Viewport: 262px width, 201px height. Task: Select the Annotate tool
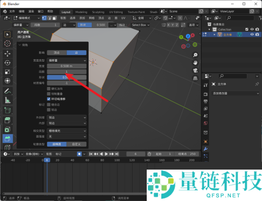coord(7,91)
